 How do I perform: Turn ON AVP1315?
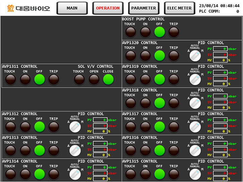pyautogui.click(x=145, y=174)
